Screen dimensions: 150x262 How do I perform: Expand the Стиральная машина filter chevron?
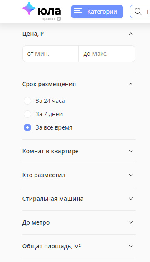pos(131,199)
